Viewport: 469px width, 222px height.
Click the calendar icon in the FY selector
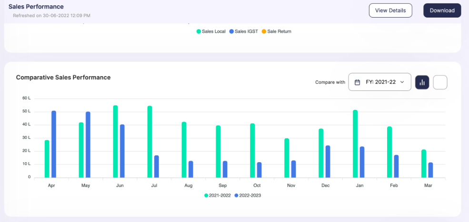coord(357,82)
